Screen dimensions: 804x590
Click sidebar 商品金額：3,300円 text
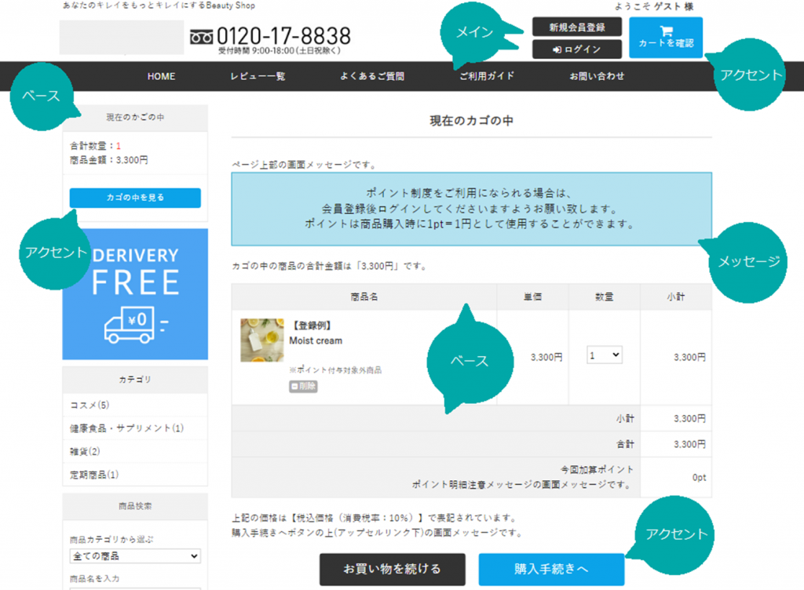point(108,160)
